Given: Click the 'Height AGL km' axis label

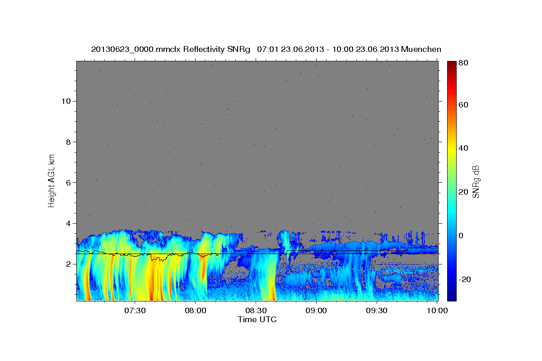Looking at the screenshot, I should pyautogui.click(x=51, y=180).
